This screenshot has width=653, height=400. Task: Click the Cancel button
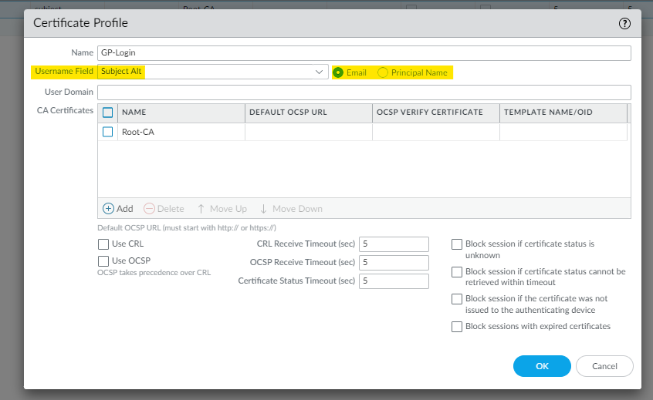tap(604, 366)
